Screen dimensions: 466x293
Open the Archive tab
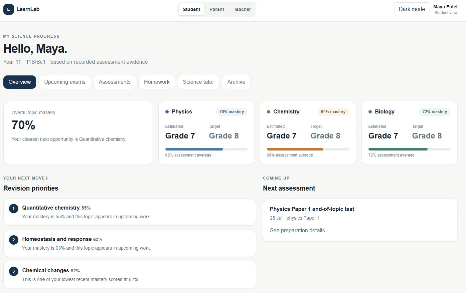236,82
